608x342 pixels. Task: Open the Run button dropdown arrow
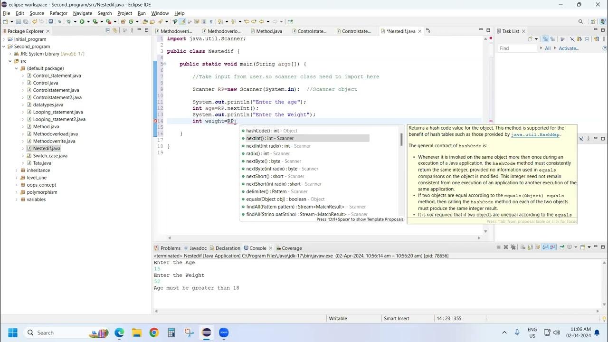pyautogui.click(x=88, y=21)
